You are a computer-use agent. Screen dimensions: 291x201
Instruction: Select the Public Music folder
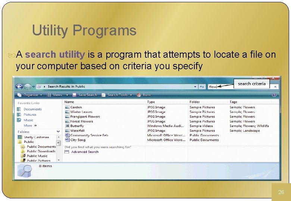[37, 156]
